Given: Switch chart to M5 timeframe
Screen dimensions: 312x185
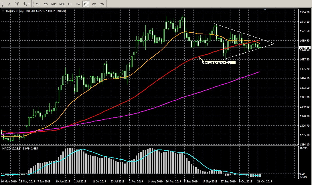Looking at the screenshot, I should click(46, 4).
